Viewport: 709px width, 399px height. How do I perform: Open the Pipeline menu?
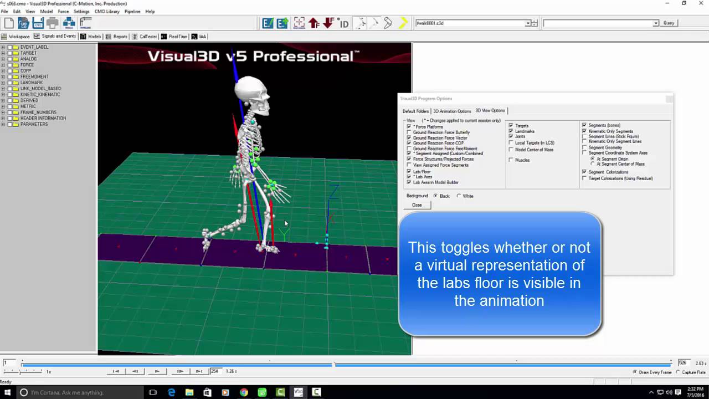tap(132, 11)
